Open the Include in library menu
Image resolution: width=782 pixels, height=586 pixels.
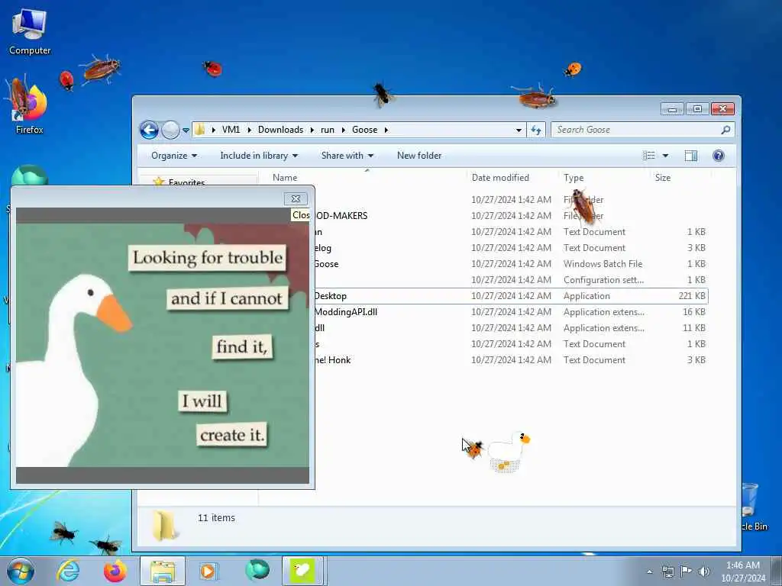[x=259, y=156]
